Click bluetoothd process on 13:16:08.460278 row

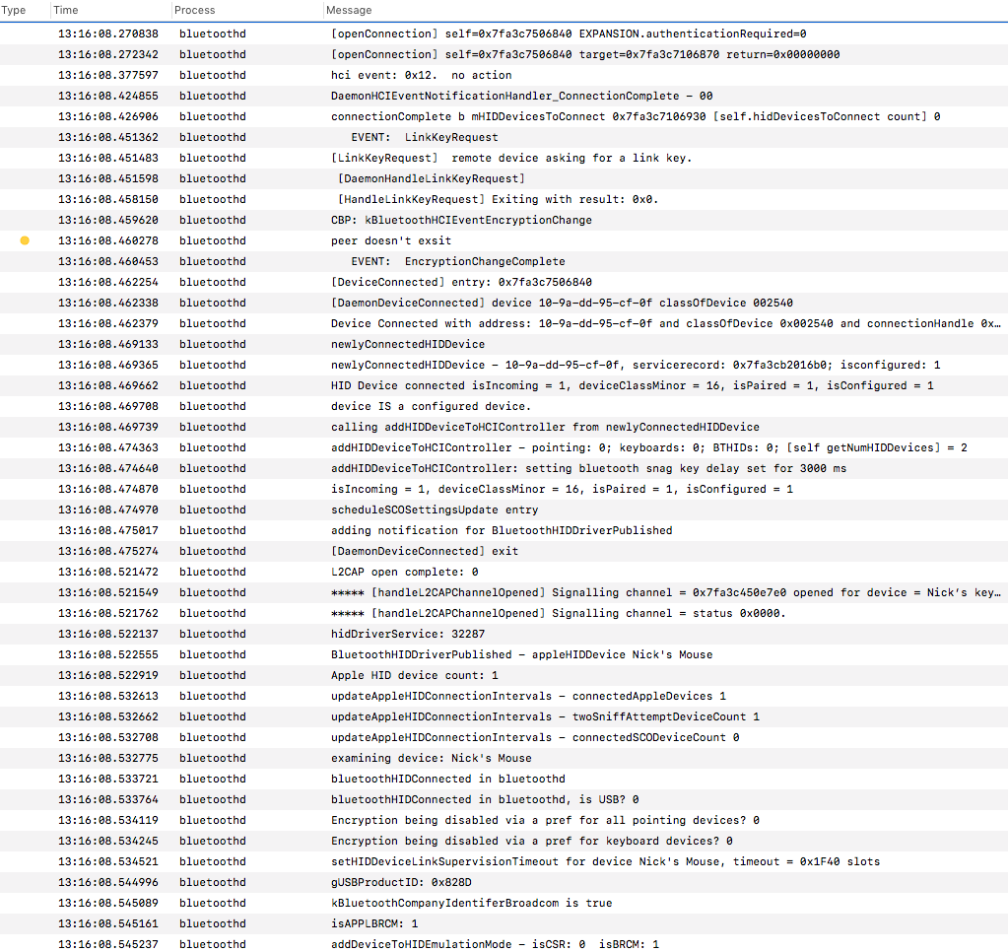212,240
